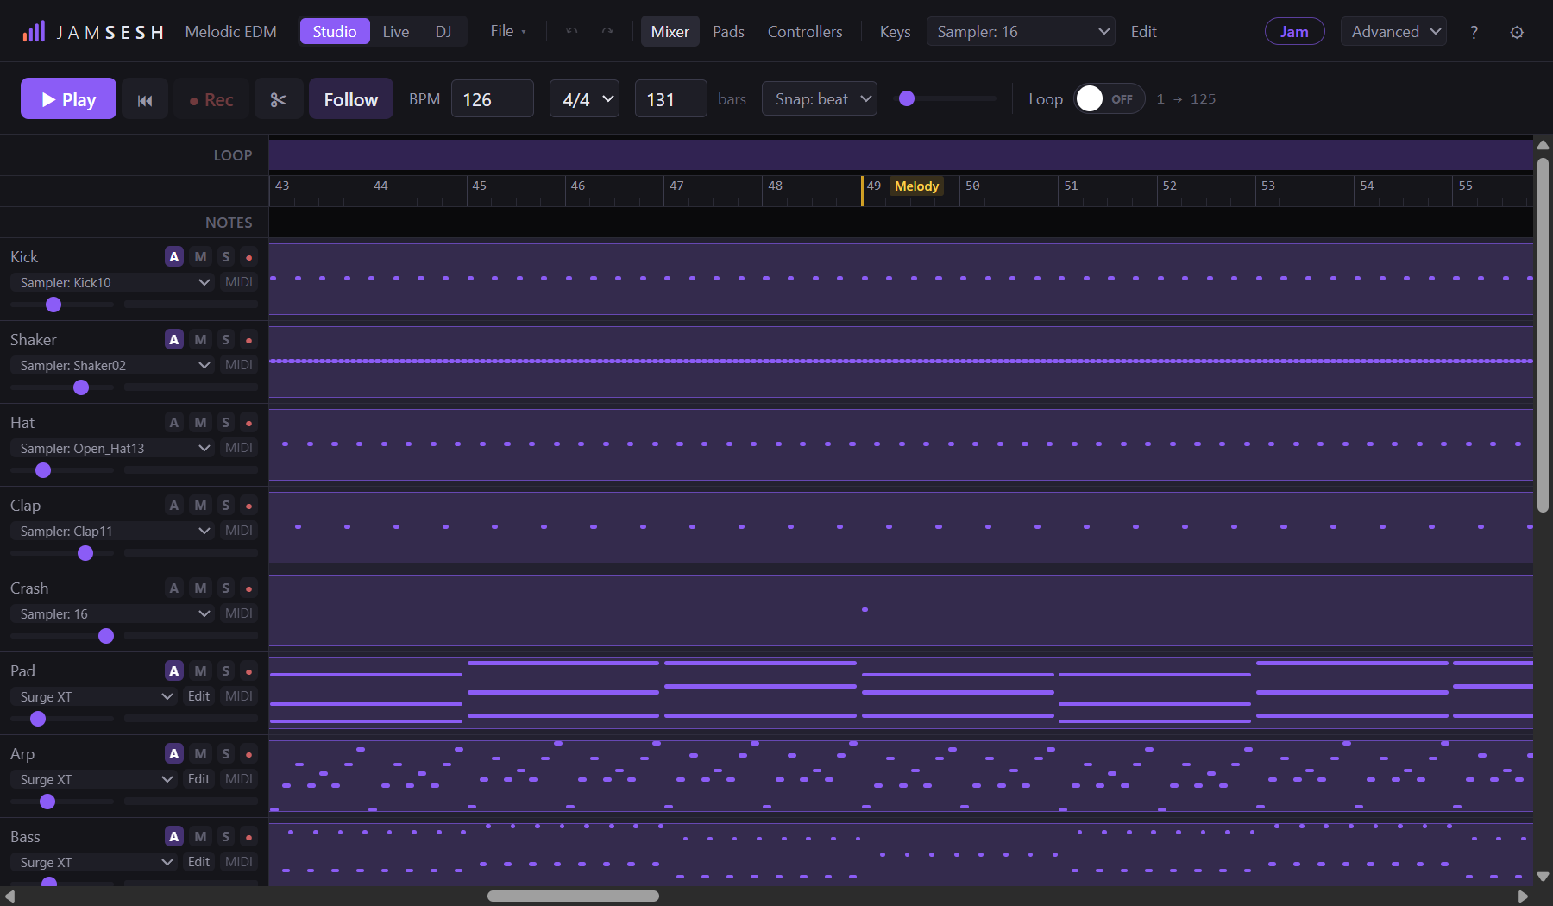The width and height of the screenshot is (1553, 906).
Task: Rewind to start with skip-back icon
Action: point(145,99)
